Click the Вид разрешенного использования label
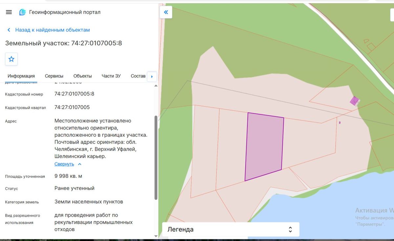Screen dimensions: 394x241 [22, 219]
